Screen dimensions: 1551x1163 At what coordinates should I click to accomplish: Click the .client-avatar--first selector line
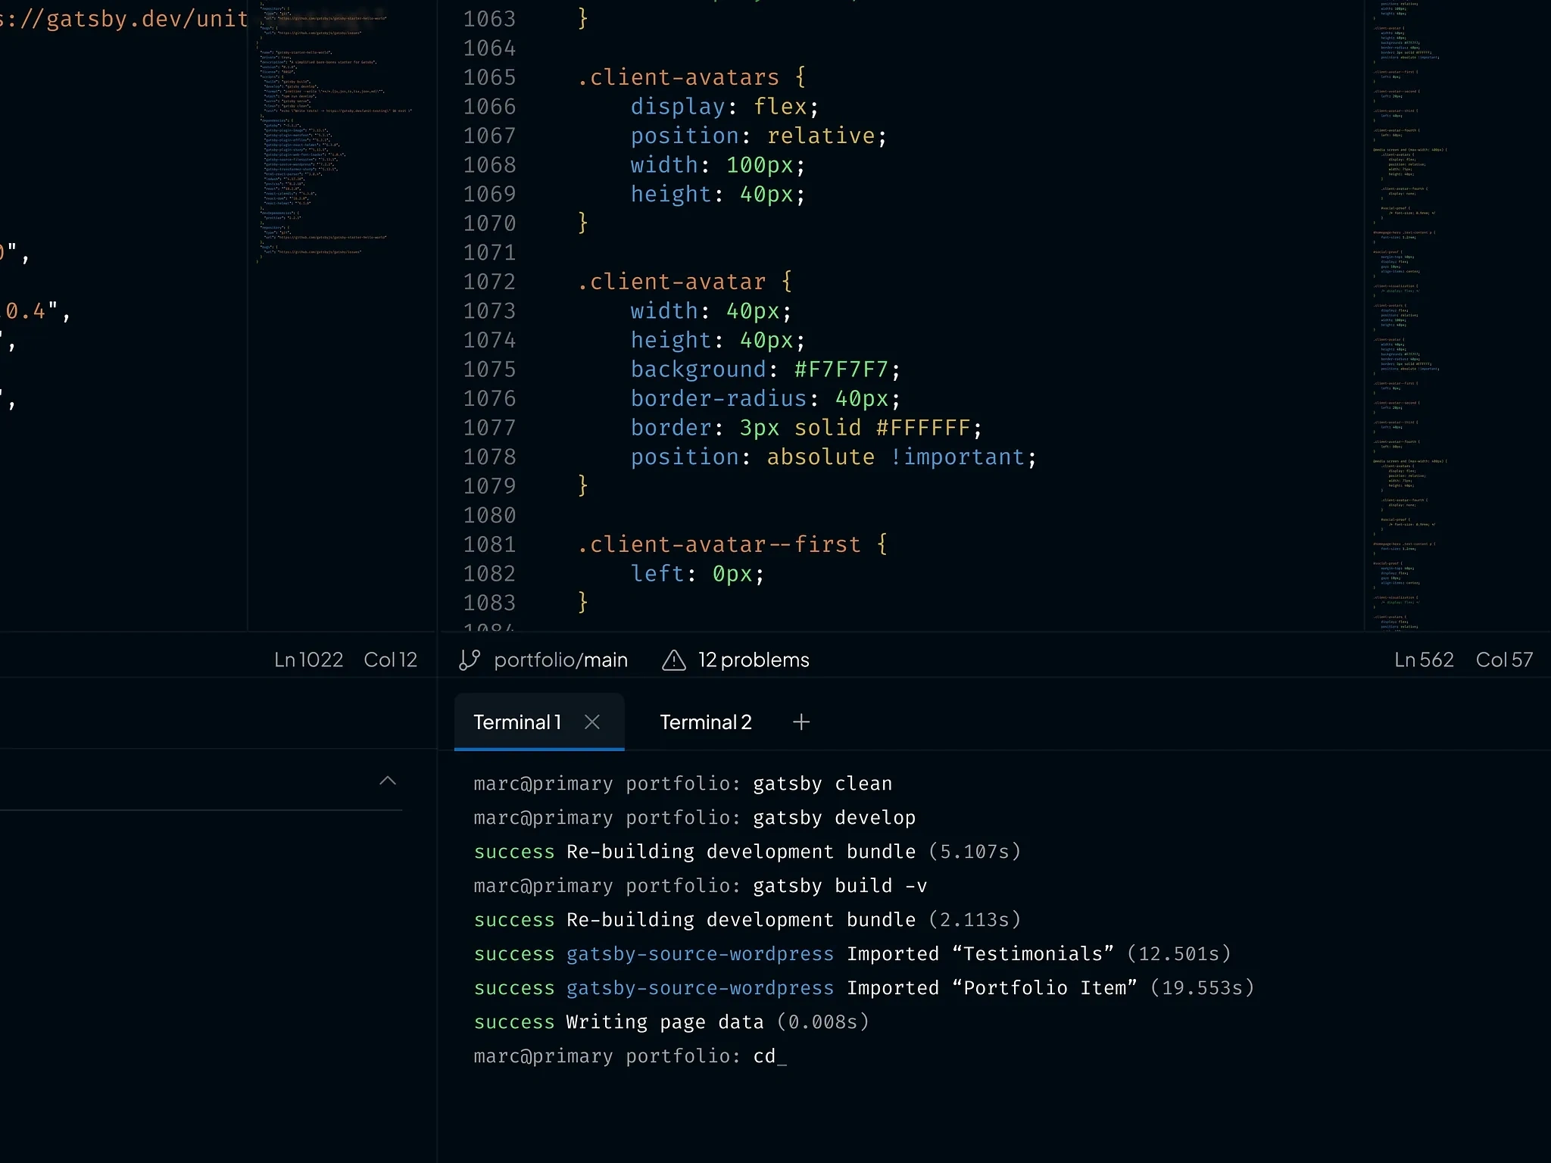click(x=719, y=544)
